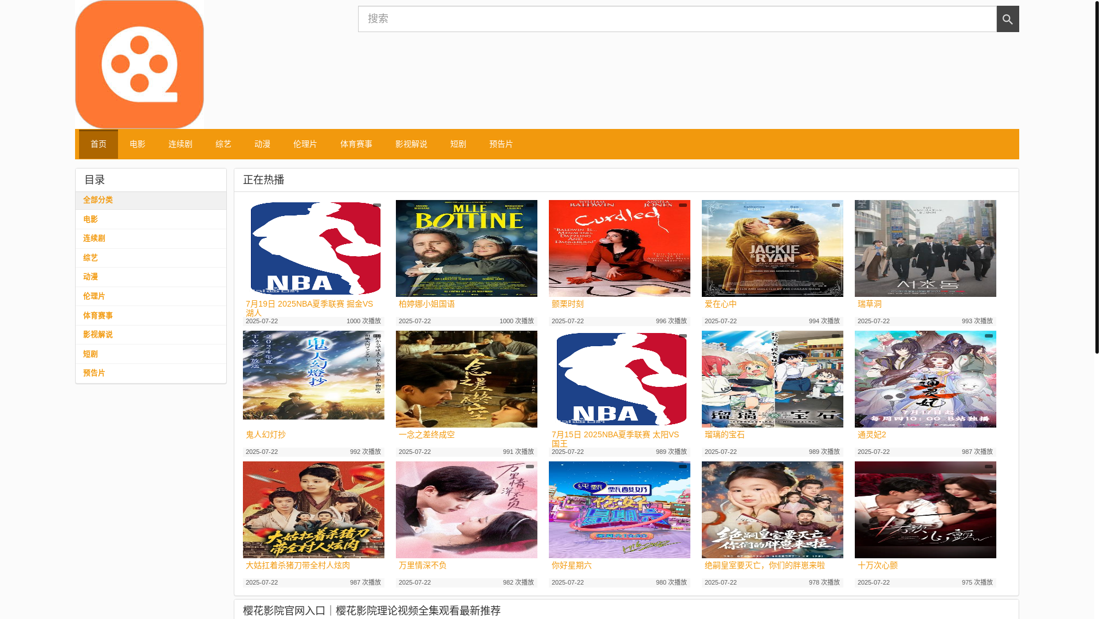Click title link 通灵妃2
The width and height of the screenshot is (1100, 619).
tap(872, 434)
